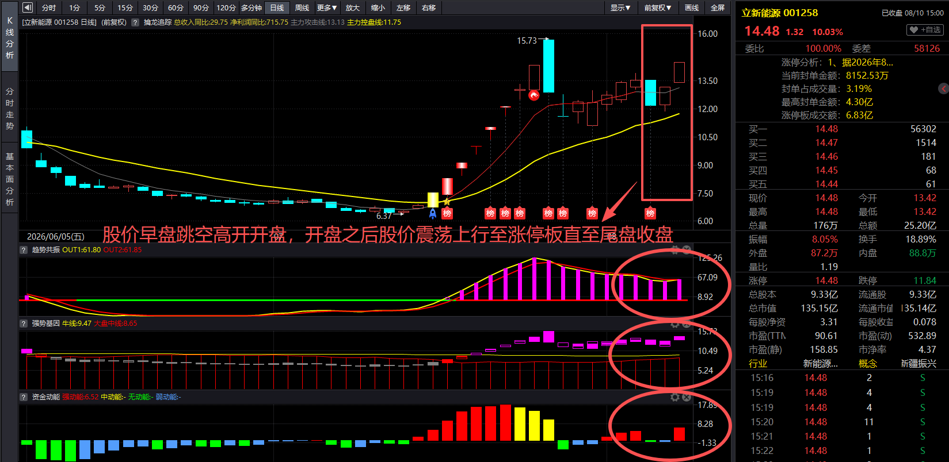
Task: Click the 6.37 low price label on chart
Action: pos(384,216)
